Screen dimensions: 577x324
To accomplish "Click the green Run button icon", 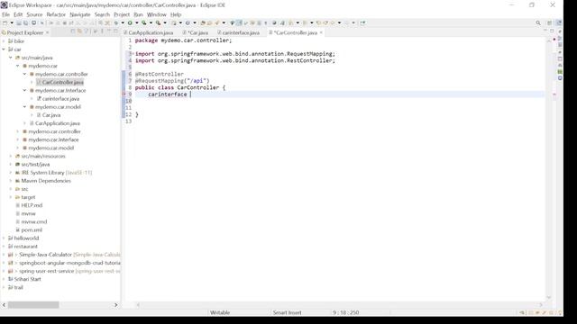I will [130, 22].
